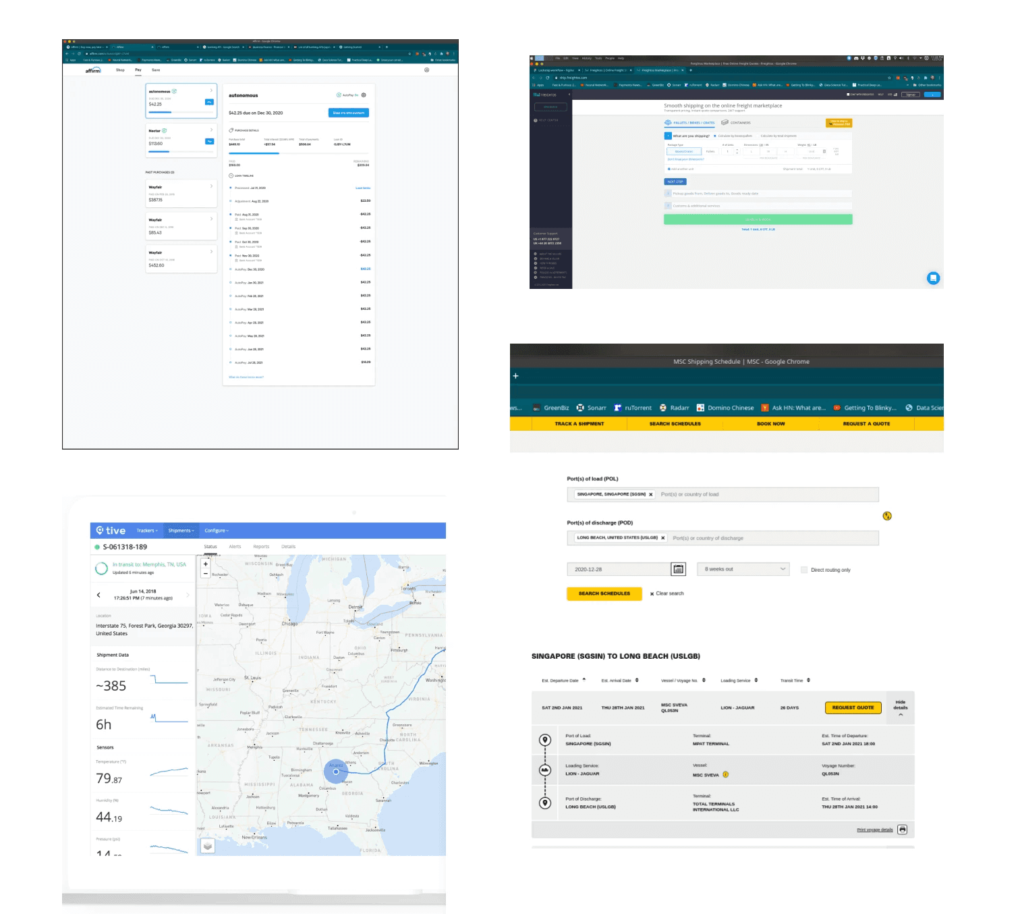This screenshot has height=914, width=1020.
Task: Open Shipments dropdown in tive header
Action: 181,531
